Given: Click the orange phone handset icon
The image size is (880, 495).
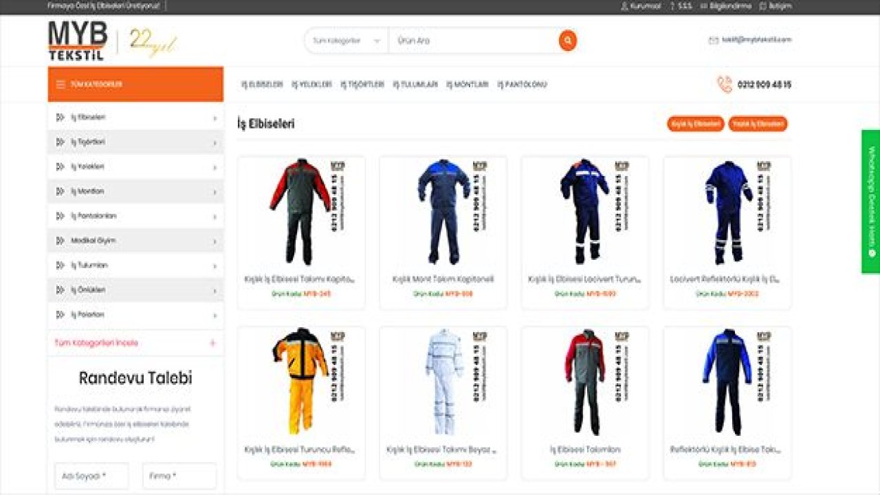Looking at the screenshot, I should [x=725, y=85].
